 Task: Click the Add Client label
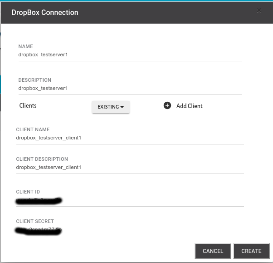click(x=189, y=106)
